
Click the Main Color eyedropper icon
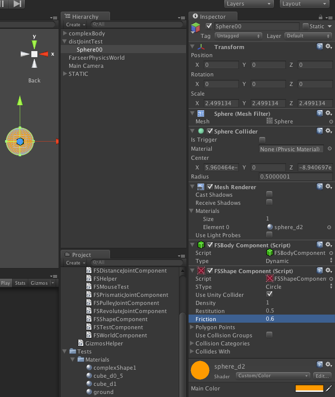pyautogui.click(x=328, y=388)
